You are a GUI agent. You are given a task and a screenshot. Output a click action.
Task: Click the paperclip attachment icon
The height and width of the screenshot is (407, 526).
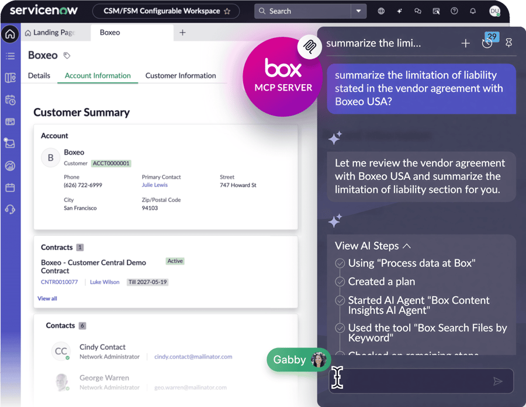[310, 47]
